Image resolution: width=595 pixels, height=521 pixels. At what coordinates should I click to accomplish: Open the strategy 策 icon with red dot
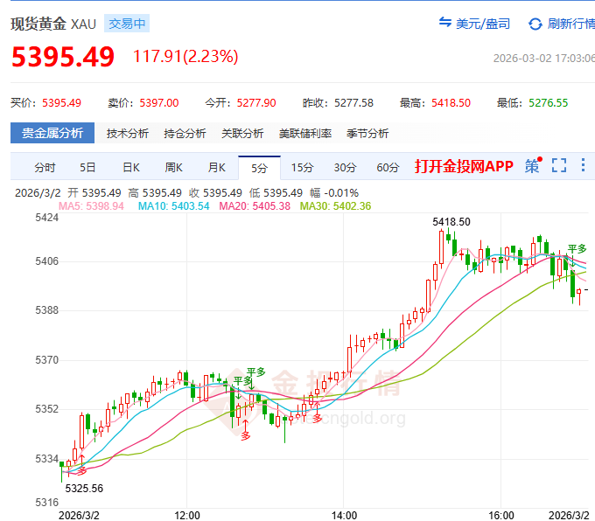[533, 166]
